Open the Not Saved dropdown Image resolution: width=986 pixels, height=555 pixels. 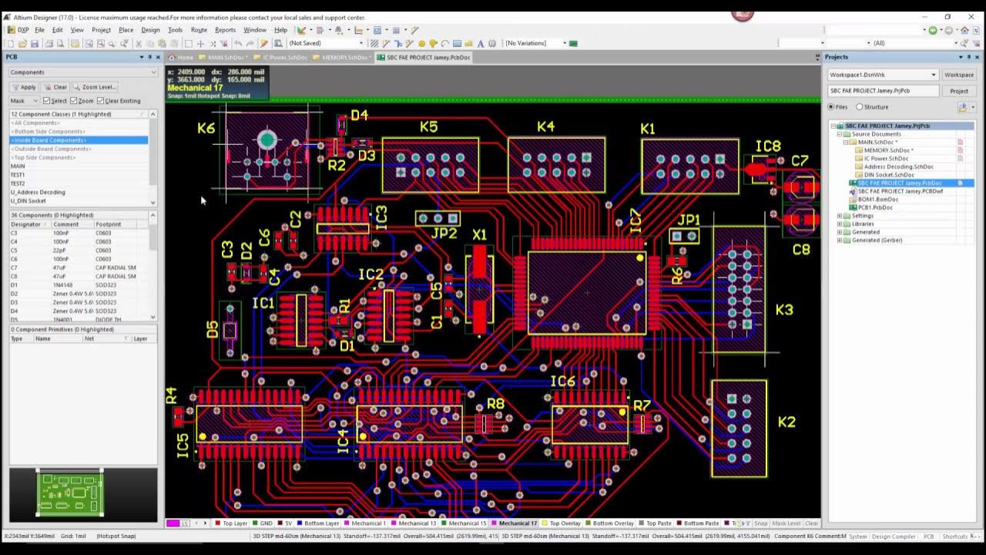pos(361,43)
